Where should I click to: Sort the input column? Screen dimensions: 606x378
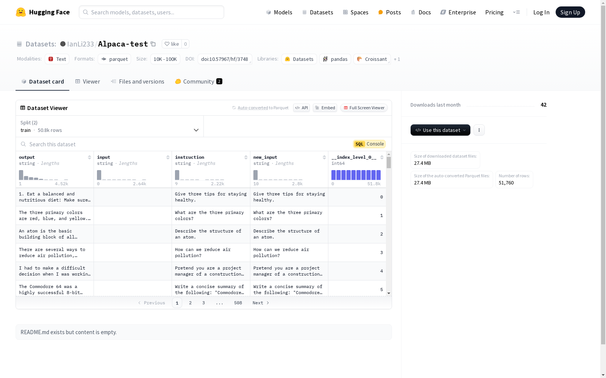168,157
